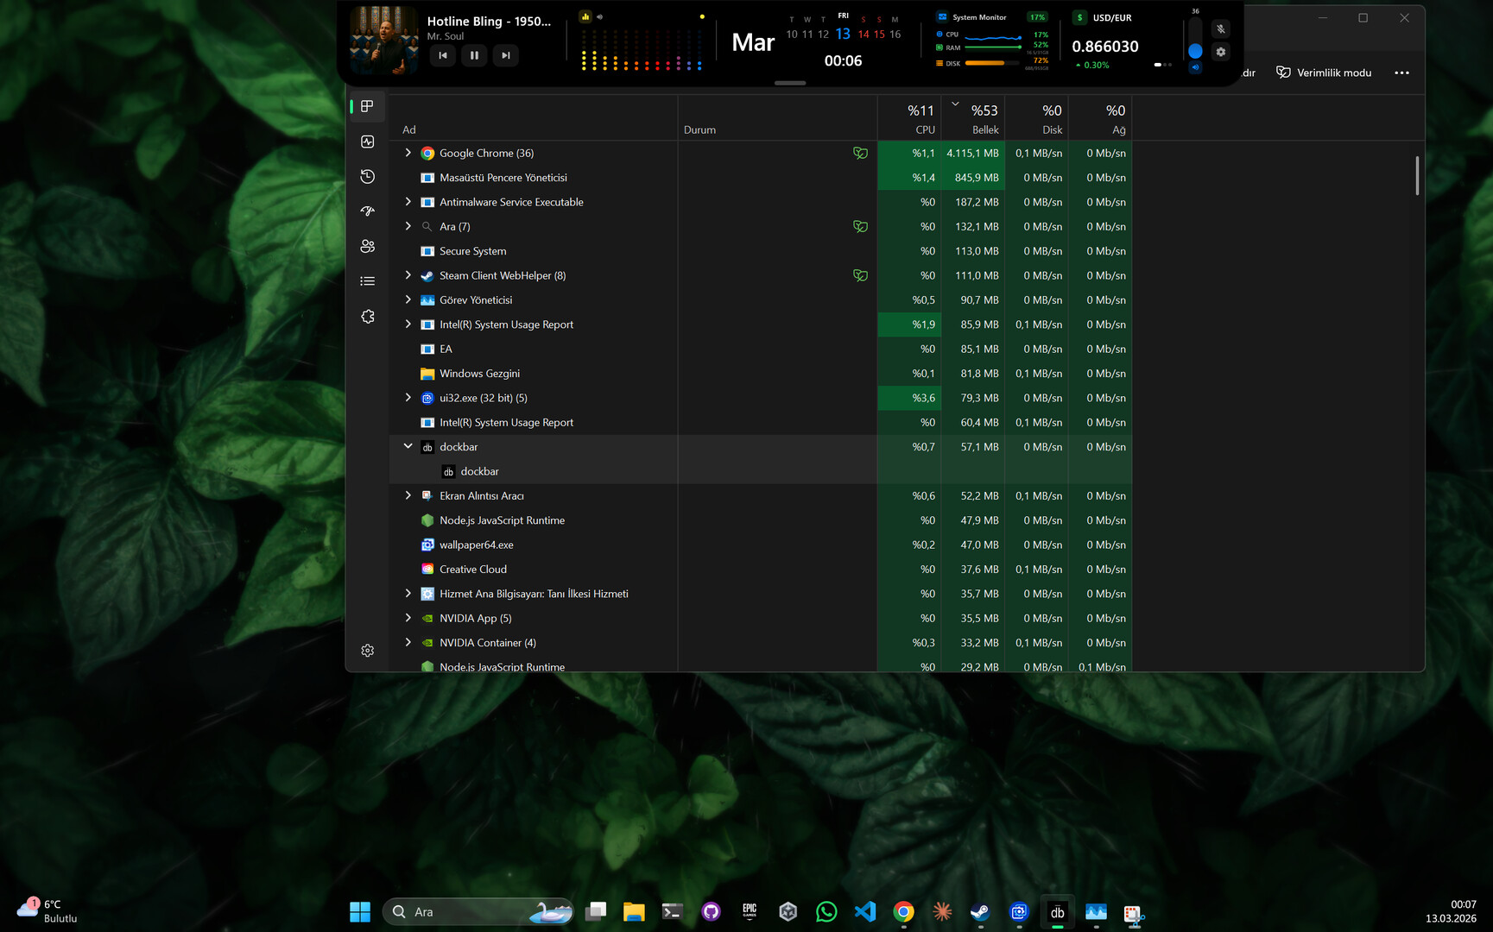Image resolution: width=1493 pixels, height=932 pixels.
Task: Open the Services panel
Action: 367,316
